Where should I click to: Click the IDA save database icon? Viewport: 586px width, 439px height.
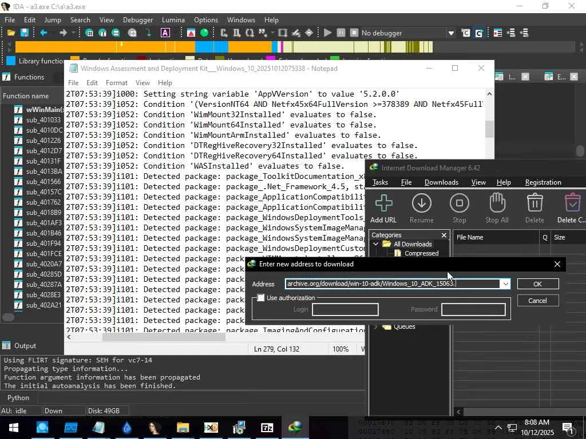25,33
